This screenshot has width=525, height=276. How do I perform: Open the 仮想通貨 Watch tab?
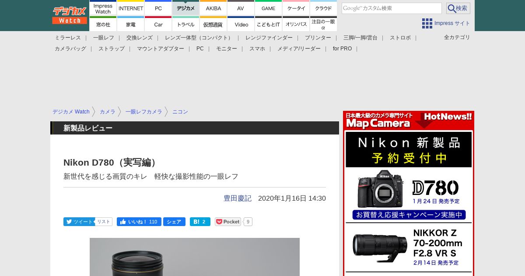click(213, 24)
